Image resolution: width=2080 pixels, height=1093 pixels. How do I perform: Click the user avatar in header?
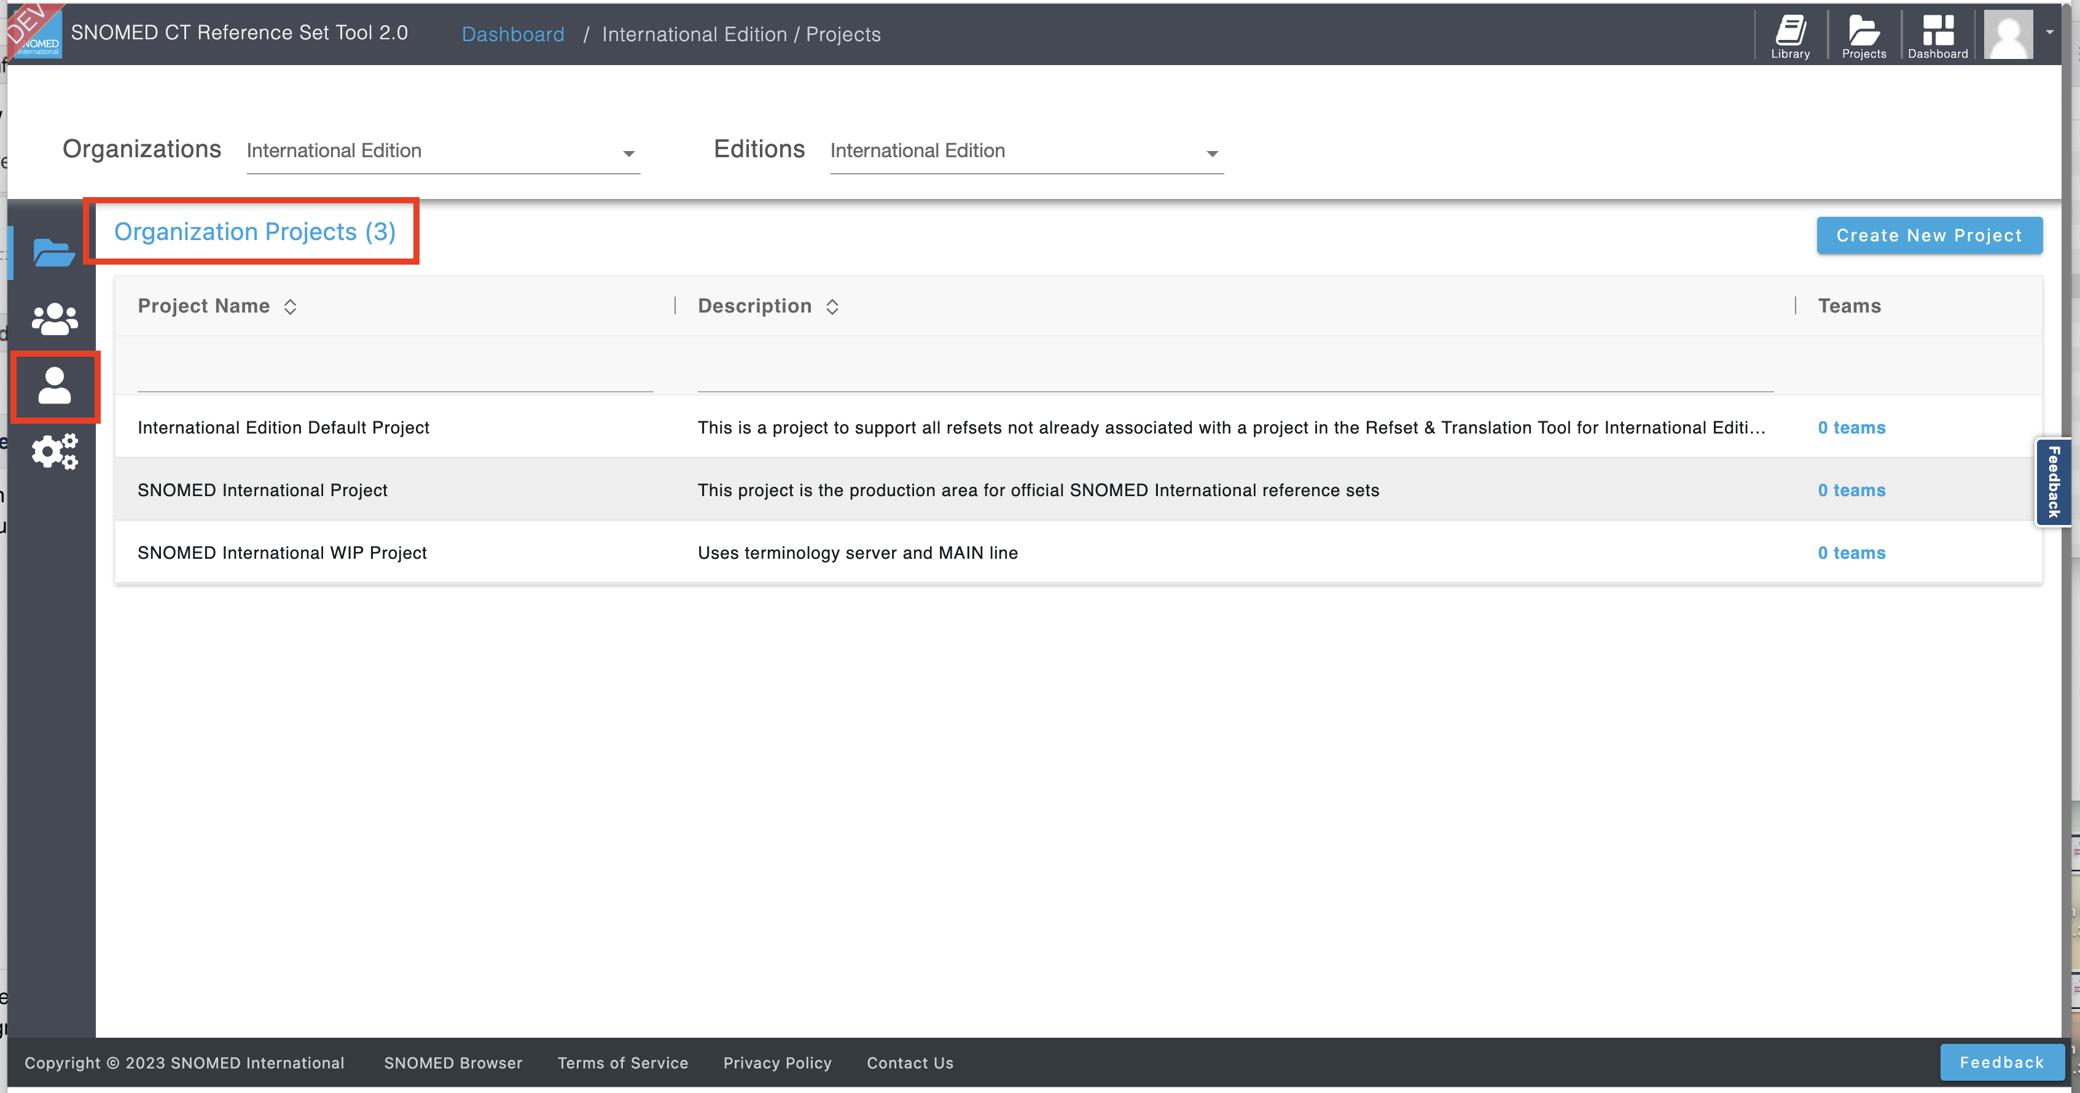2008,34
